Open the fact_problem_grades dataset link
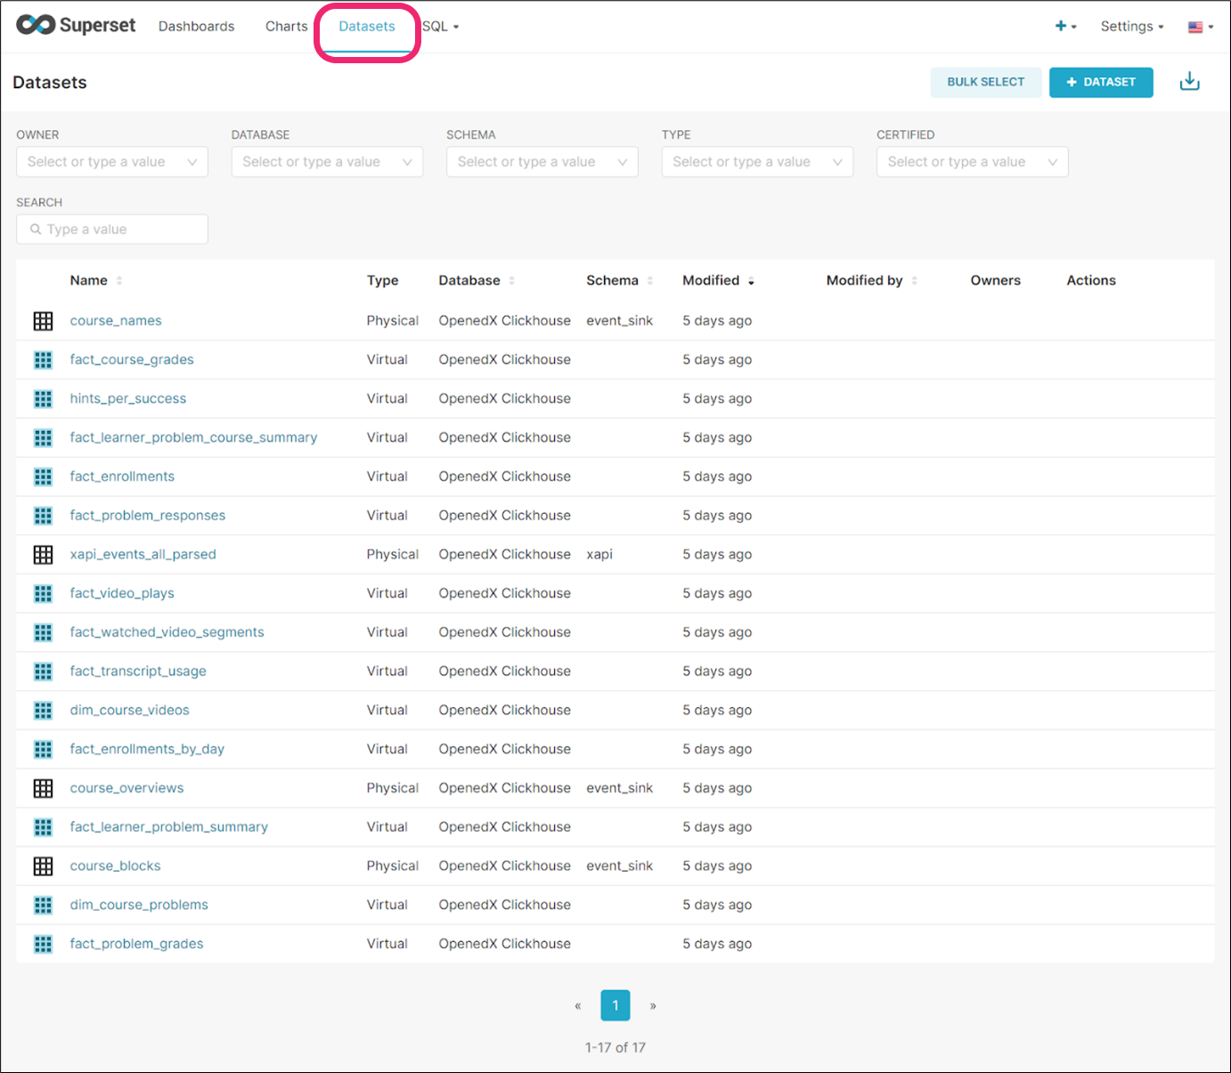This screenshot has height=1073, width=1231. [x=137, y=944]
